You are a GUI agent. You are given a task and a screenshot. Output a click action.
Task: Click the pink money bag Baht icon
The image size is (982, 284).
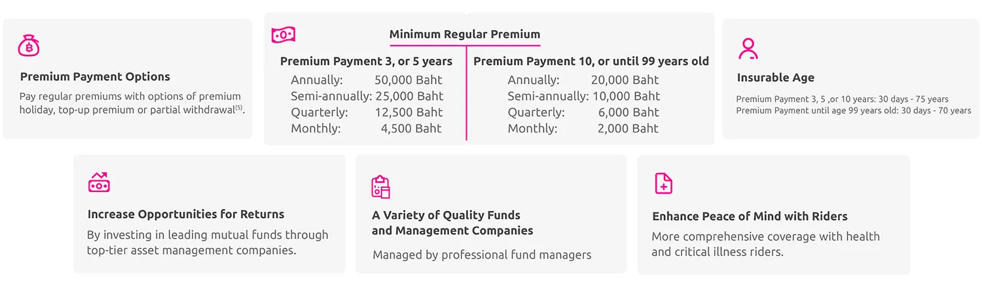click(29, 45)
